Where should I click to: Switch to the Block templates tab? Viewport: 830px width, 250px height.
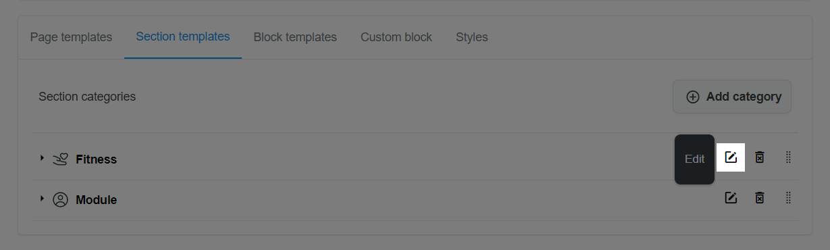pyautogui.click(x=295, y=37)
